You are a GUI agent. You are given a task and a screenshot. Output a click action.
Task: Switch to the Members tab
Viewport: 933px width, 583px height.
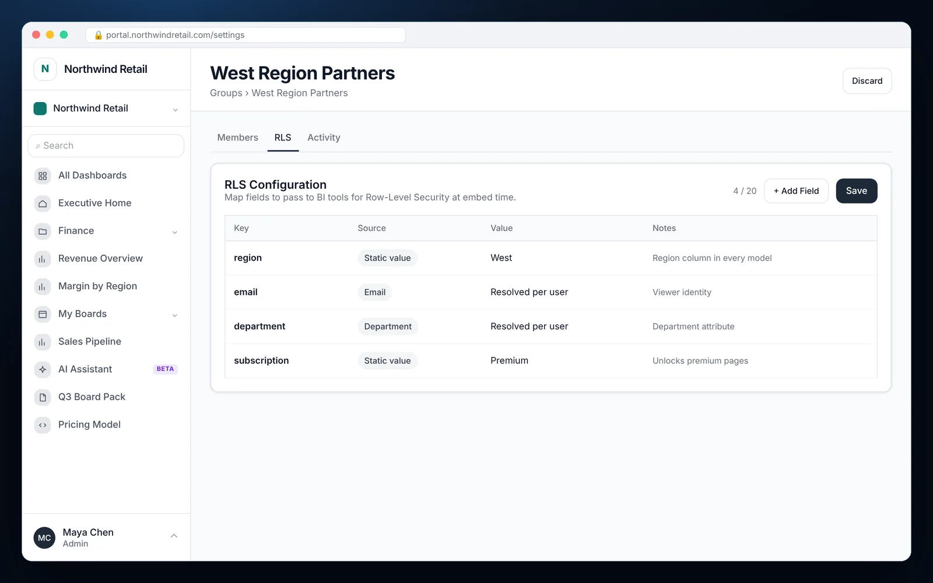pyautogui.click(x=237, y=138)
